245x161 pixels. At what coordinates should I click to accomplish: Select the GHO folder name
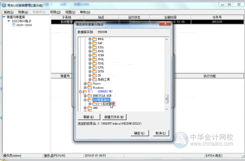click(95, 108)
